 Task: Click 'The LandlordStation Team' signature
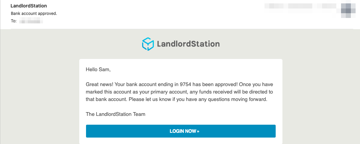pyautogui.click(x=115, y=114)
